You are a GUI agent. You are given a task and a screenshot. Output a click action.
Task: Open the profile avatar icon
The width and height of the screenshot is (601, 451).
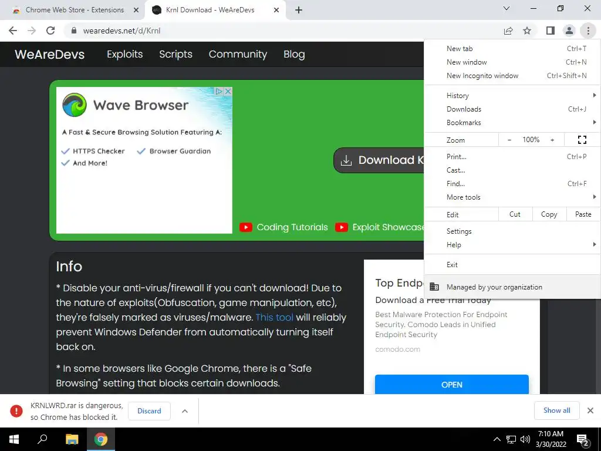[x=569, y=31]
